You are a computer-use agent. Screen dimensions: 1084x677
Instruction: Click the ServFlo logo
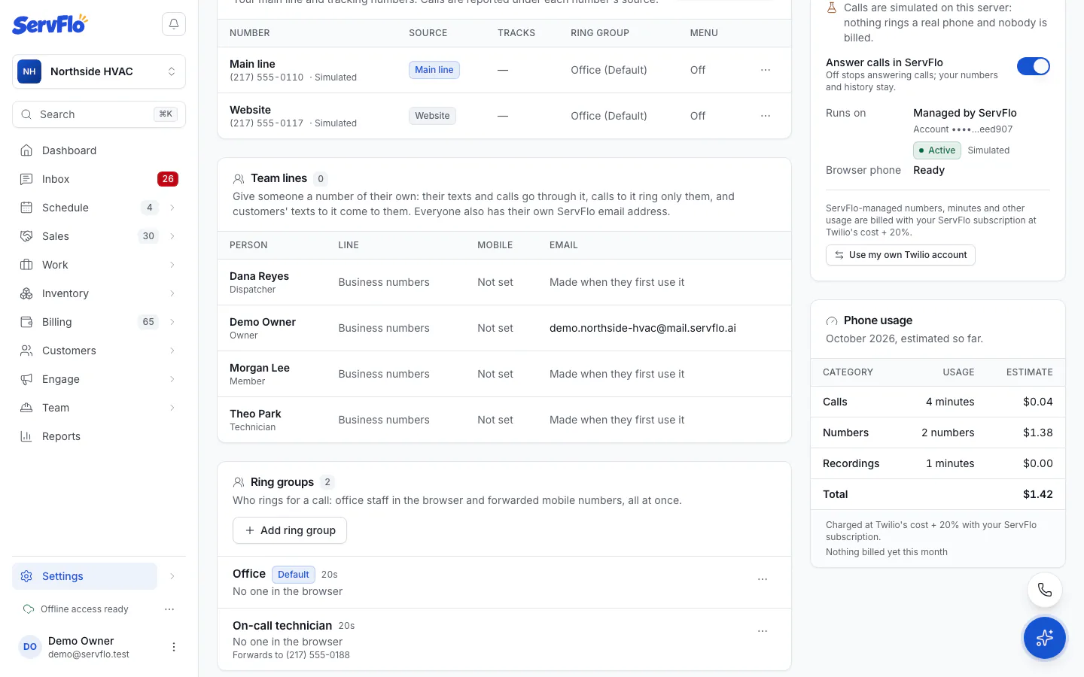click(x=50, y=24)
